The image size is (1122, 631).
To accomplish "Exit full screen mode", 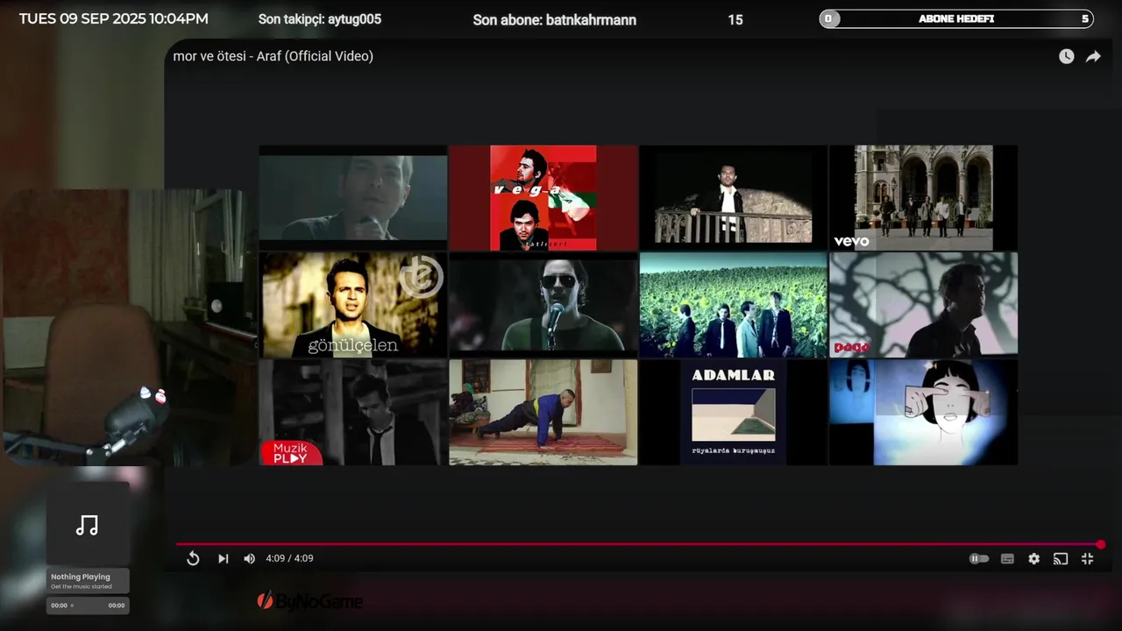I will (x=1088, y=558).
